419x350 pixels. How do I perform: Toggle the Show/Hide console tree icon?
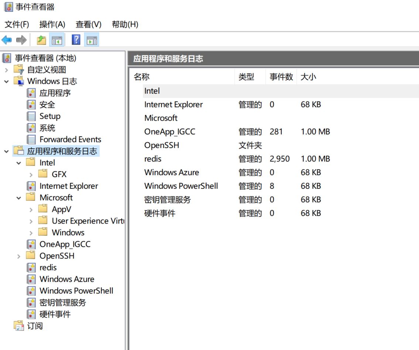[x=57, y=40]
